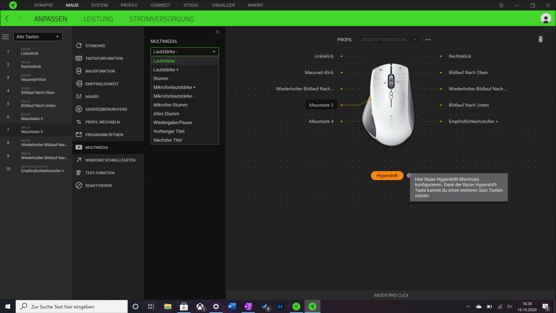Expand the Alle Tasten filter dropdown
The width and height of the screenshot is (556, 313).
(38, 37)
